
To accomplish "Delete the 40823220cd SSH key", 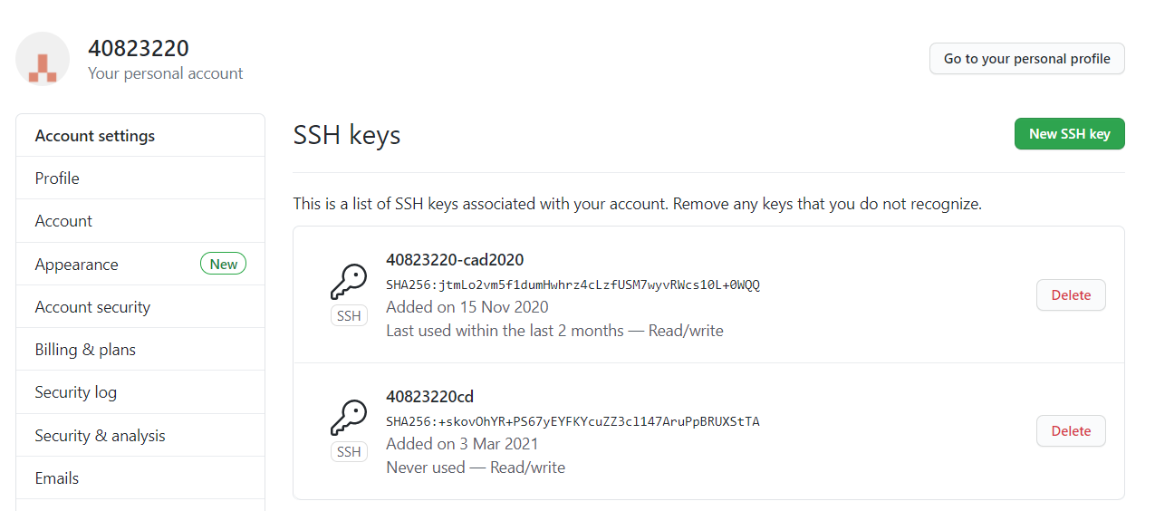I will click(x=1071, y=431).
